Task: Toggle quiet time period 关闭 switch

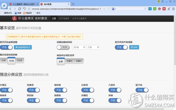Action: [x=63, y=47]
